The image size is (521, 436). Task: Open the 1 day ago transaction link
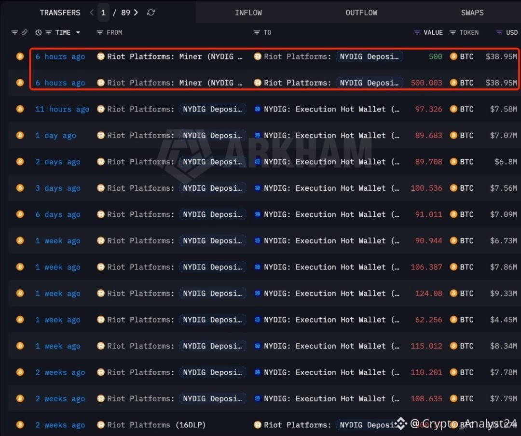(55, 135)
